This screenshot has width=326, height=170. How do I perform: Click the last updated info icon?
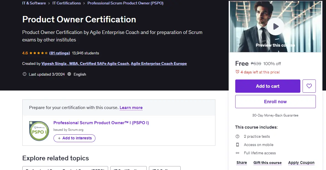coord(25,74)
